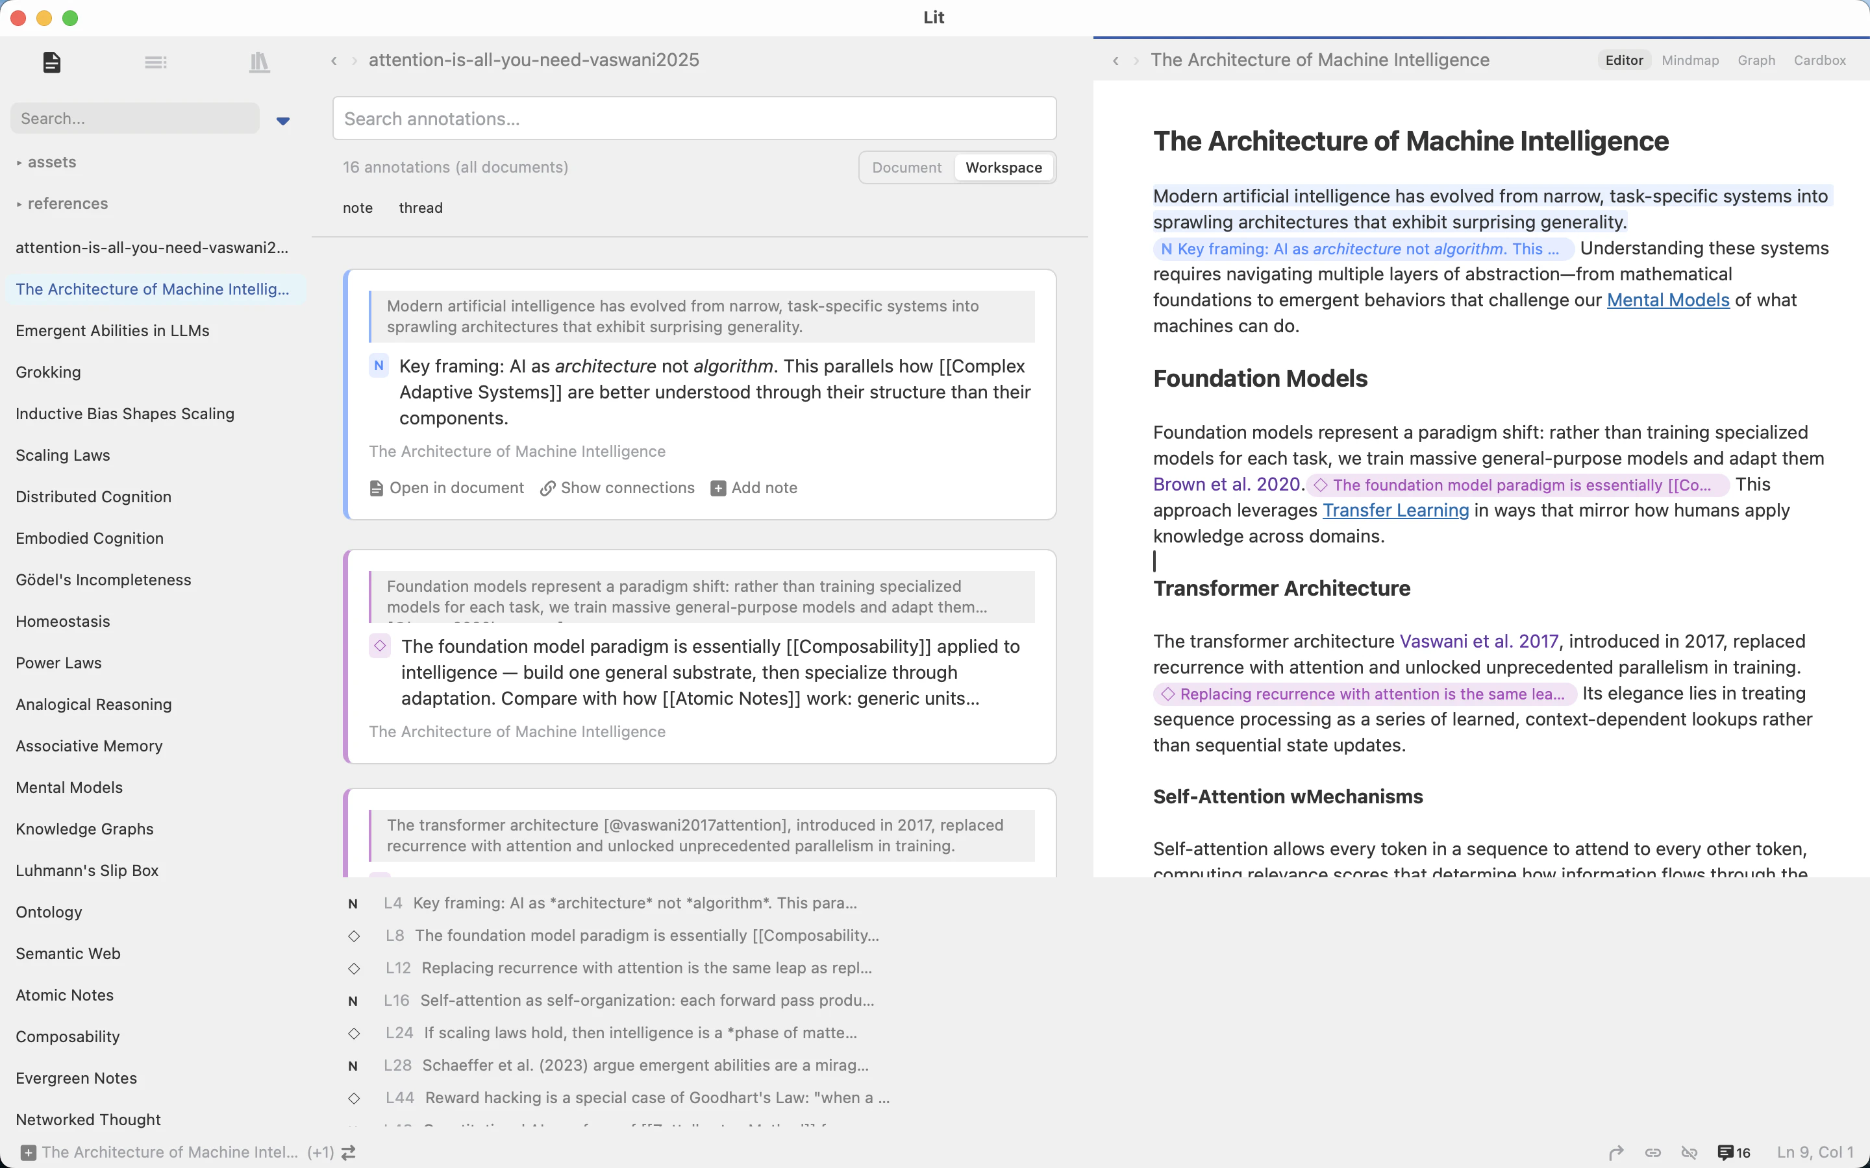Click Add note on first card
The width and height of the screenshot is (1870, 1168).
point(754,488)
